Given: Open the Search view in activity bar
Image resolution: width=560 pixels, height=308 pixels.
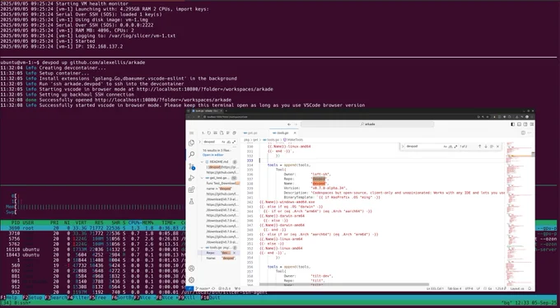Looking at the screenshot, I should pos(191,154).
